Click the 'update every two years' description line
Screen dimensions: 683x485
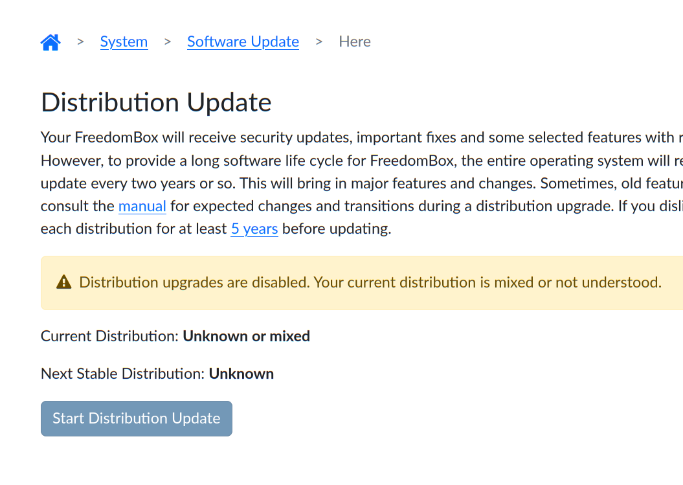pyautogui.click(x=356, y=183)
